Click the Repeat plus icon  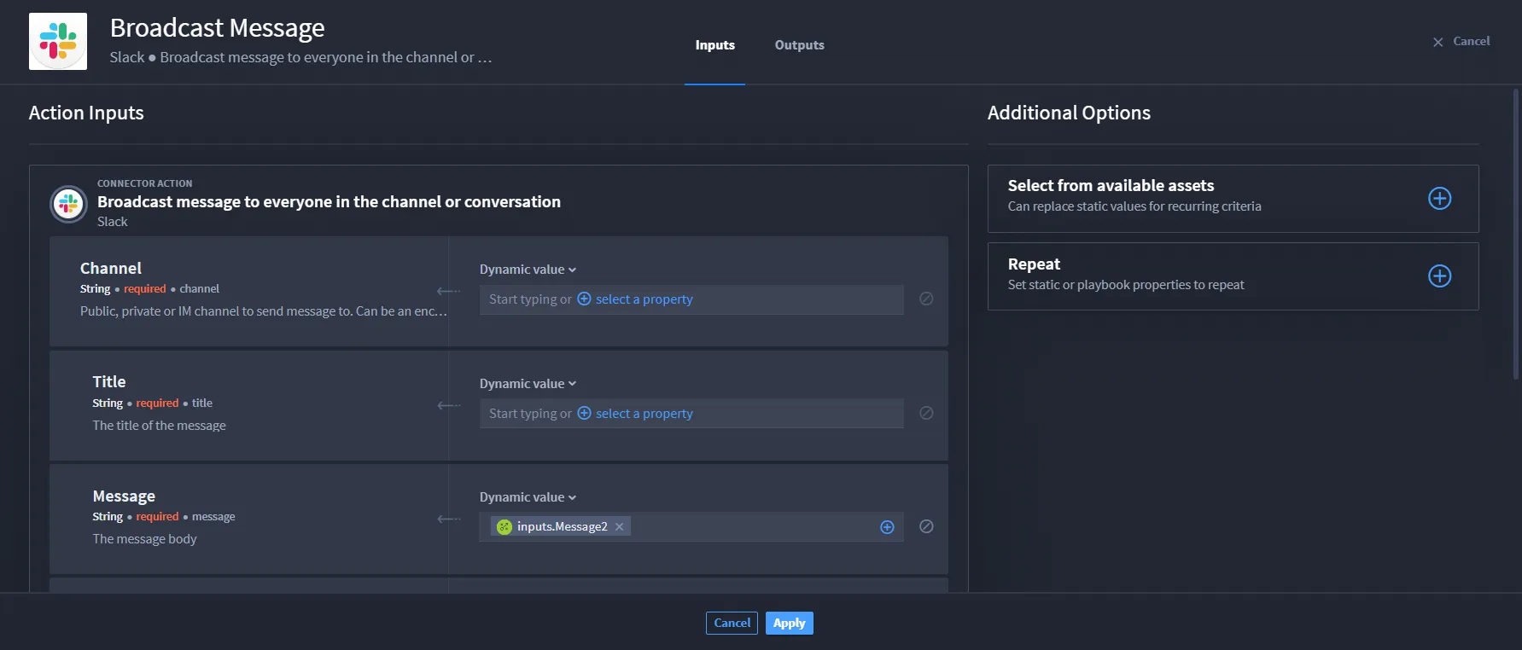(x=1439, y=276)
